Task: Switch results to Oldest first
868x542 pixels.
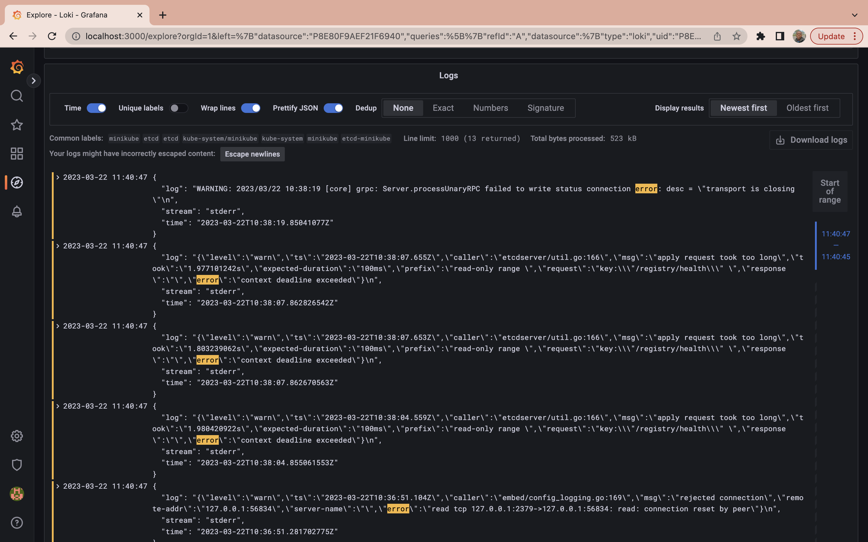Action: point(807,108)
